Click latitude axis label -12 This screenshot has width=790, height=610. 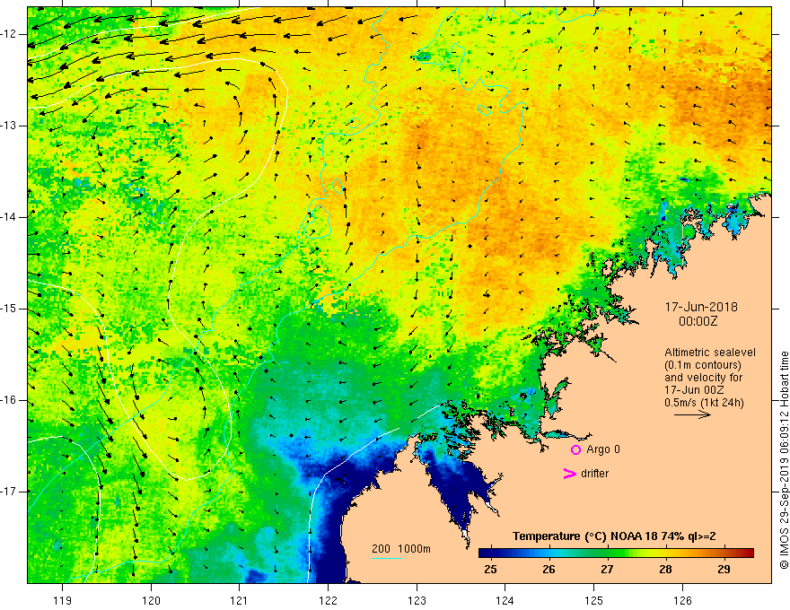tap(9, 34)
